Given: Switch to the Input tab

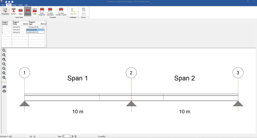Looking at the screenshot, I should [8, 5].
